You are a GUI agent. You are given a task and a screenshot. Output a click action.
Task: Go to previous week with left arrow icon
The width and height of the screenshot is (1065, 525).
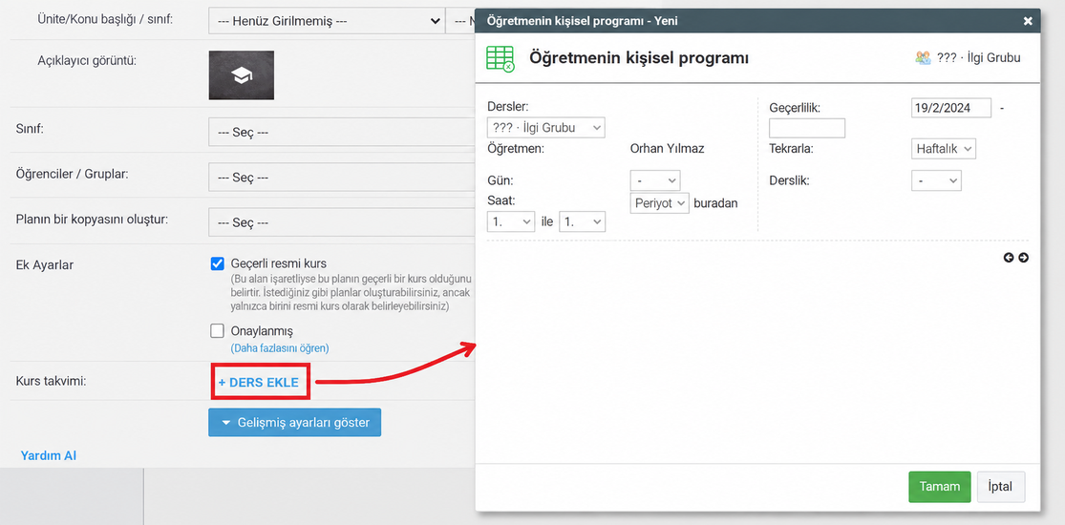1009,258
